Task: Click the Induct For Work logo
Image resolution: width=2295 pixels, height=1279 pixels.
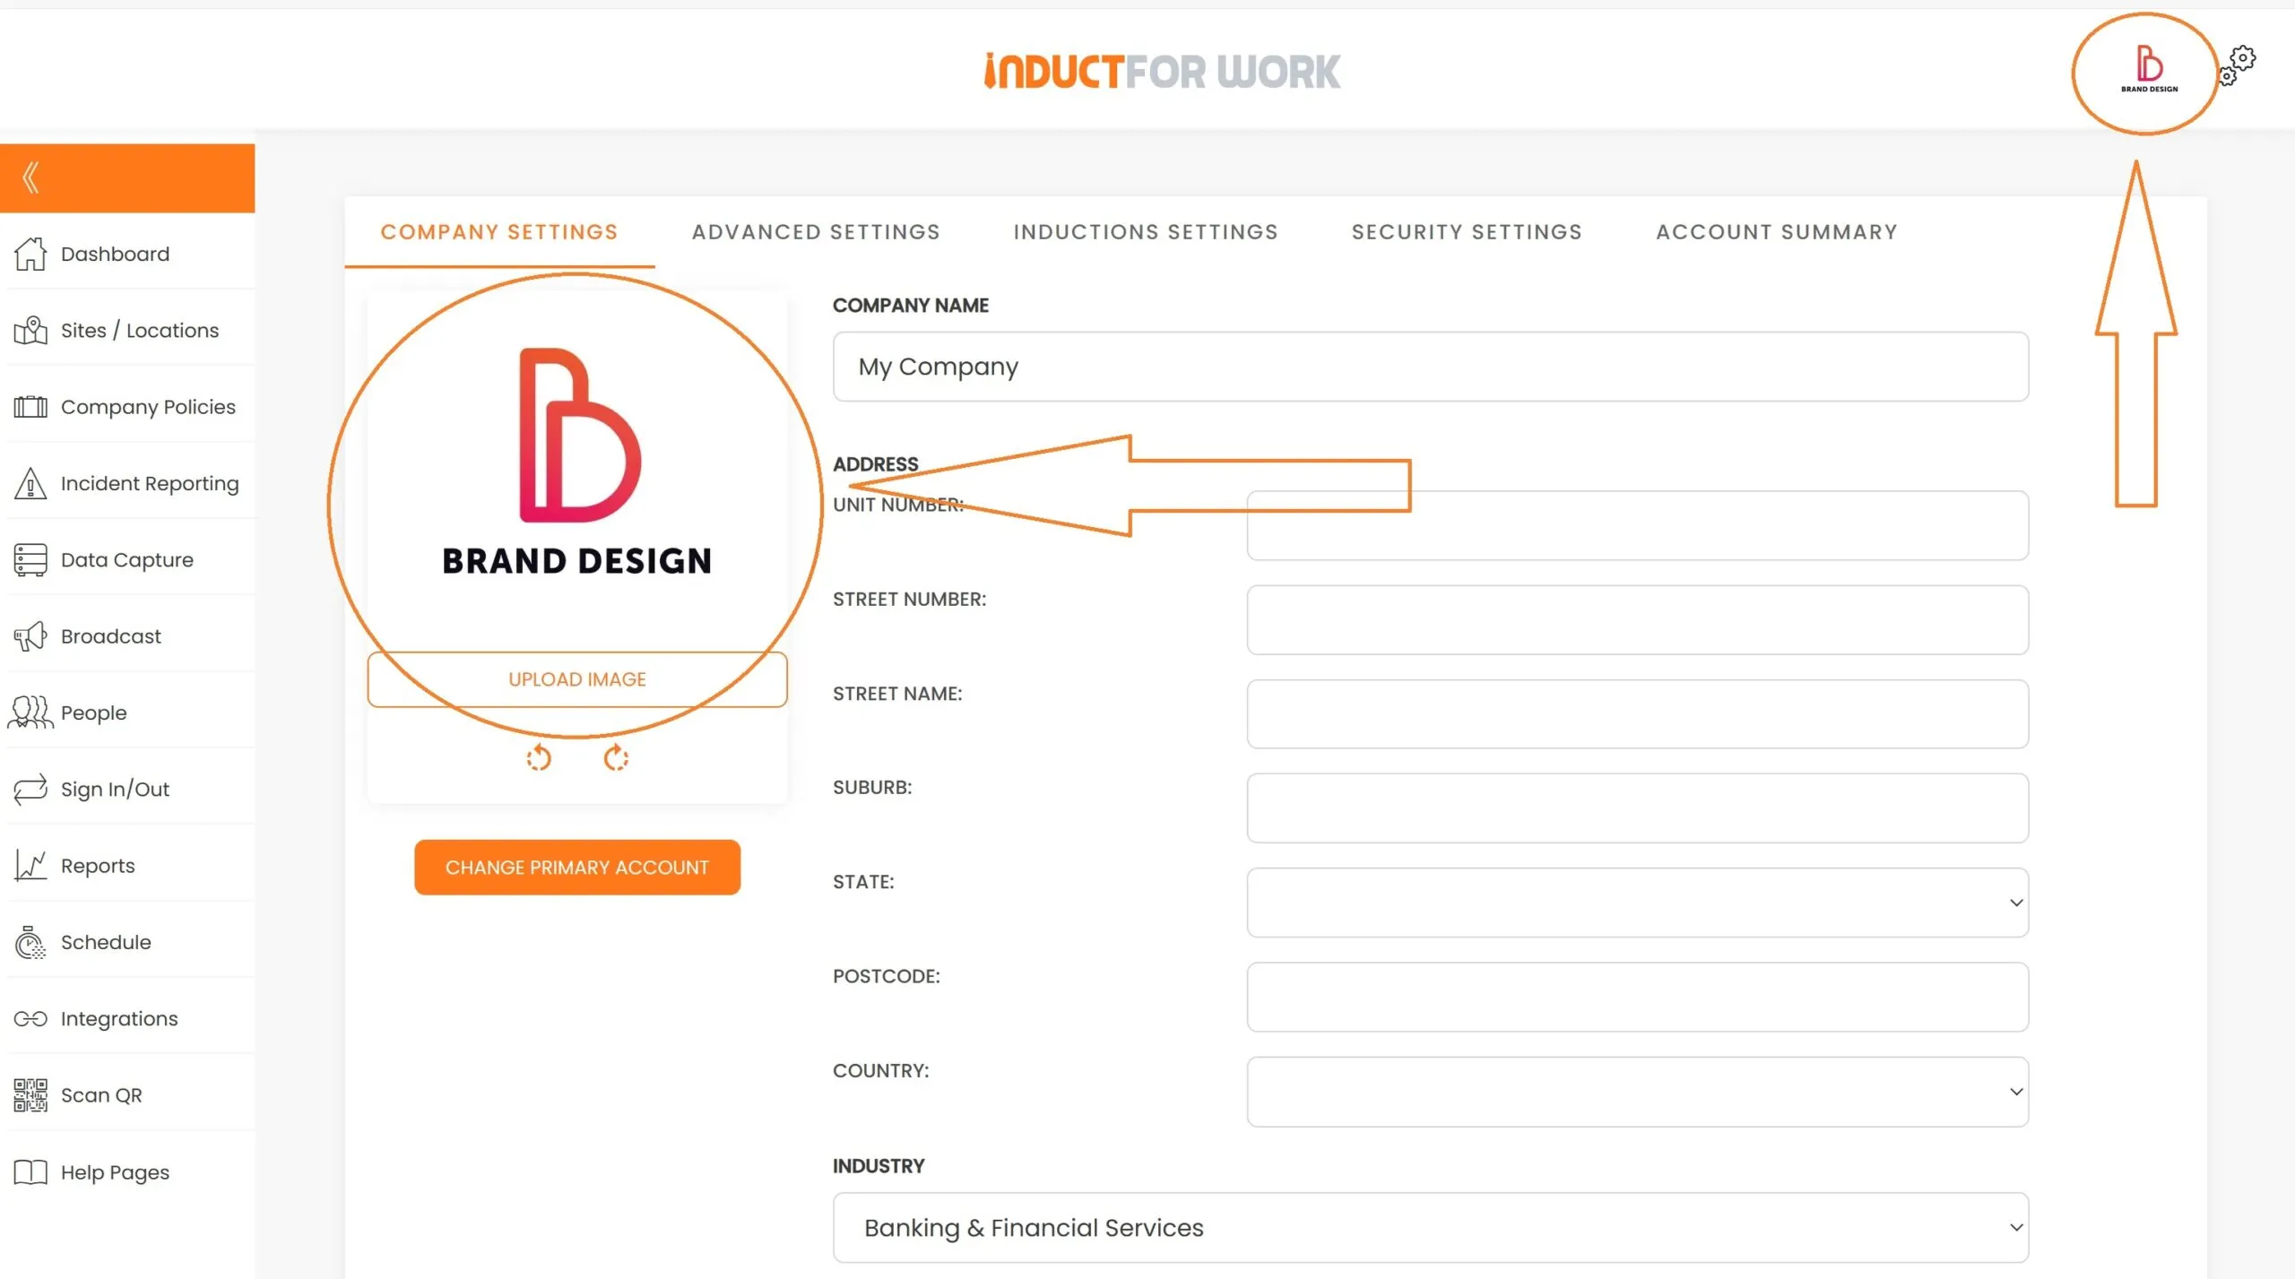Action: (1162, 71)
